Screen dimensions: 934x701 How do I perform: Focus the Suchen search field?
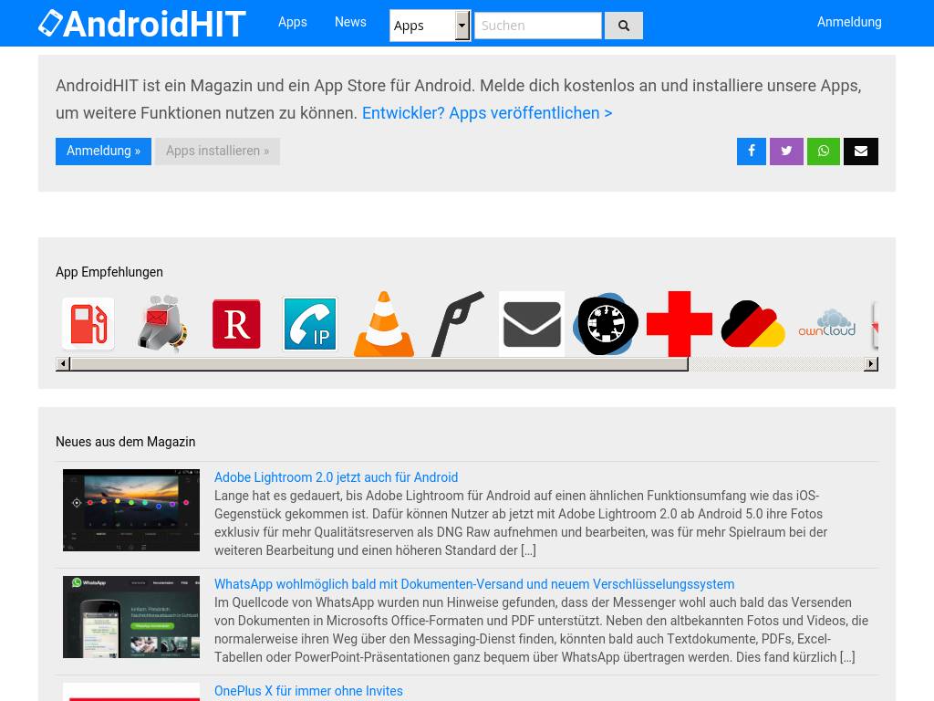538,26
